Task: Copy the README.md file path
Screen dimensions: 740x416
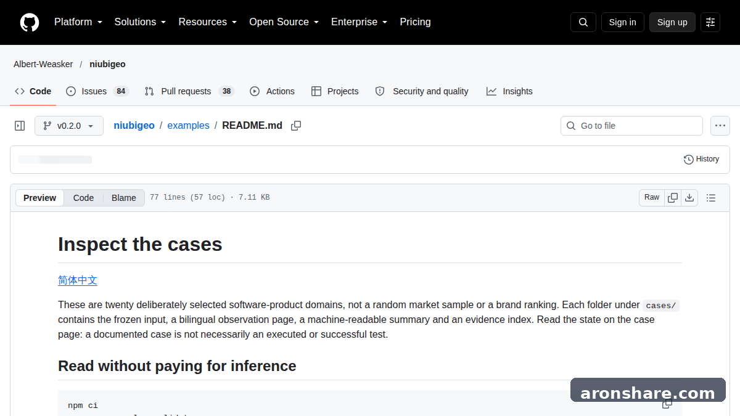Action: tap(296, 126)
